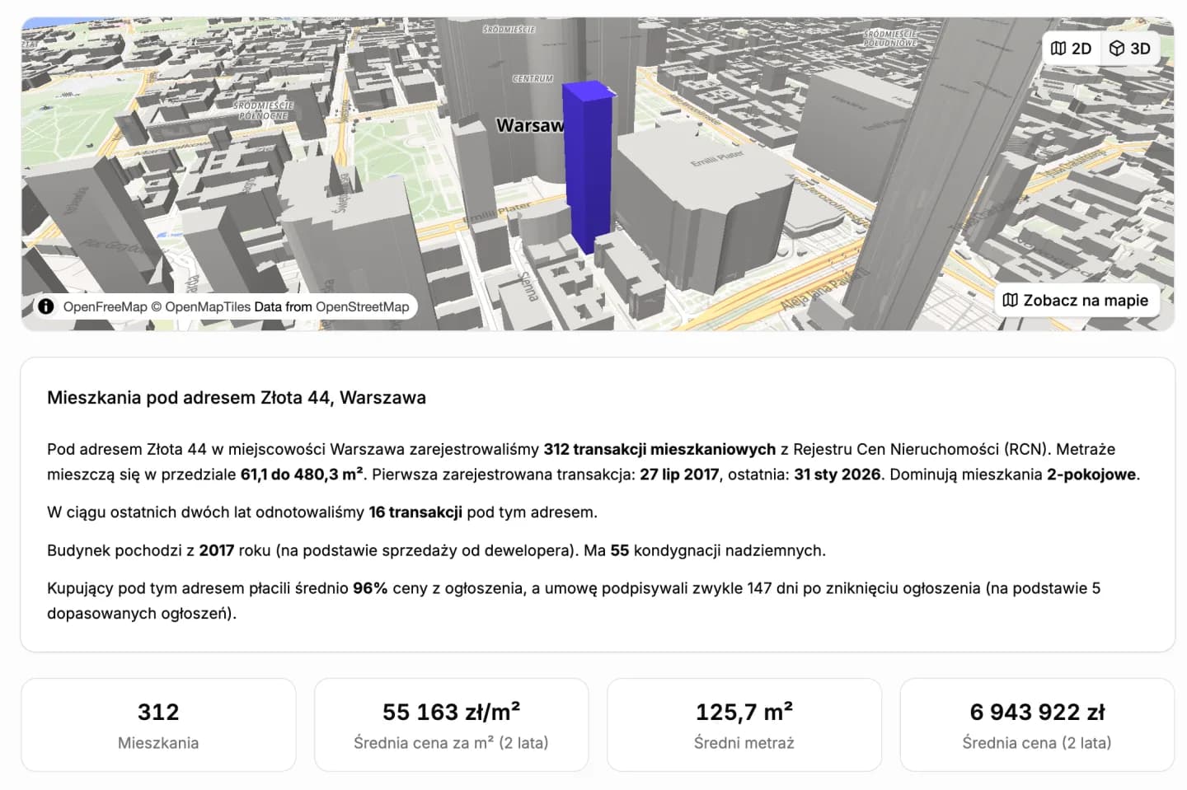Click the bold text 2-pokojowe
This screenshot has width=1187, height=790.
[x=1091, y=474]
